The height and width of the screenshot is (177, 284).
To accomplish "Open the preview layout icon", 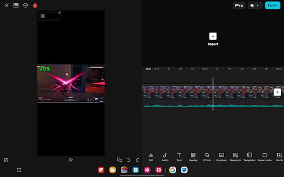I will 16,5.
